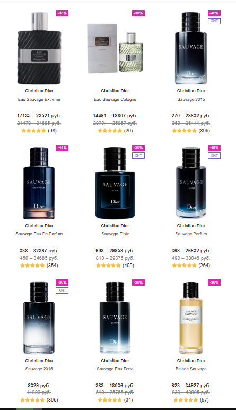Click the -30% badge on Balade Sauvage
The height and width of the screenshot is (410, 236).
pyautogui.click(x=214, y=283)
